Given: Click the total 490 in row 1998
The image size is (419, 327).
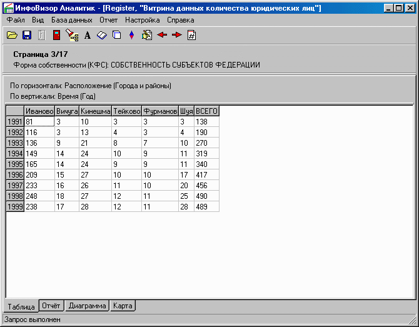Looking at the screenshot, I should pos(206,196).
